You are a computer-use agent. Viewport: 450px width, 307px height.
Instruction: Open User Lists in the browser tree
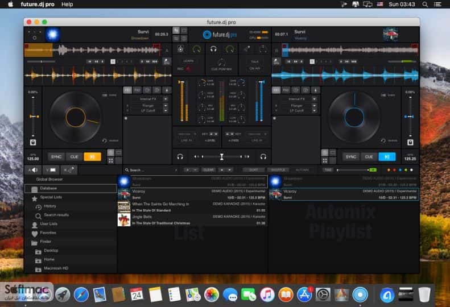(x=71, y=224)
